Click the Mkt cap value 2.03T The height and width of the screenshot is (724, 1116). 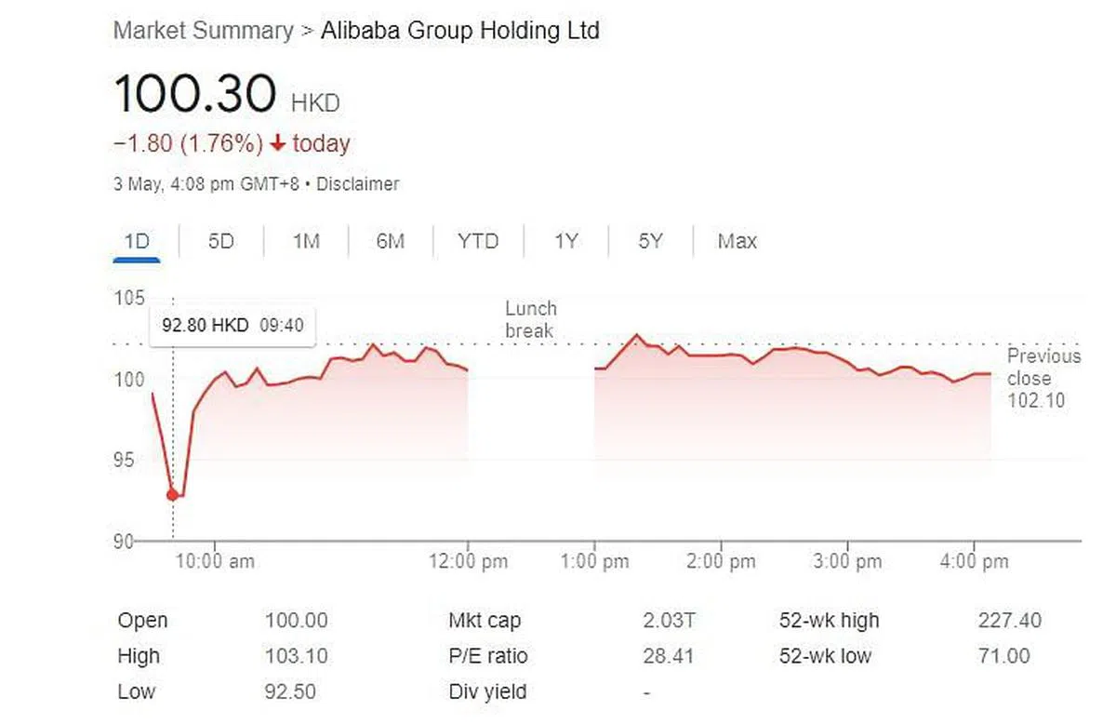coord(668,621)
